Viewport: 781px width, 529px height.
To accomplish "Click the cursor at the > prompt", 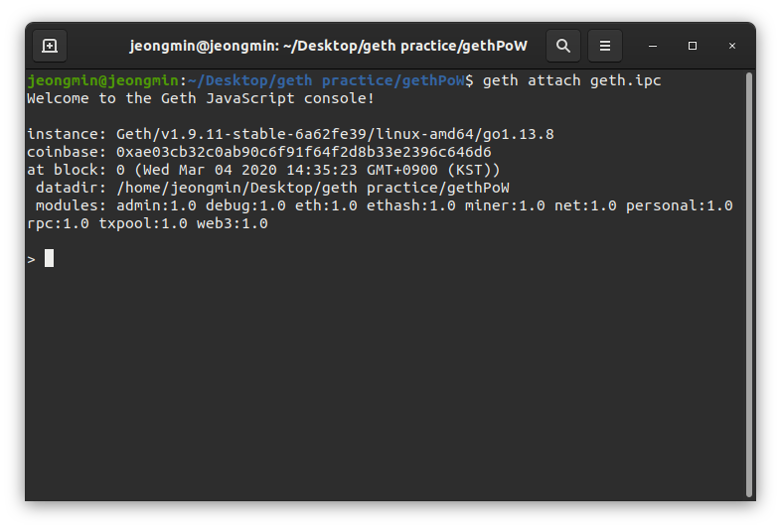I will pos(49,258).
